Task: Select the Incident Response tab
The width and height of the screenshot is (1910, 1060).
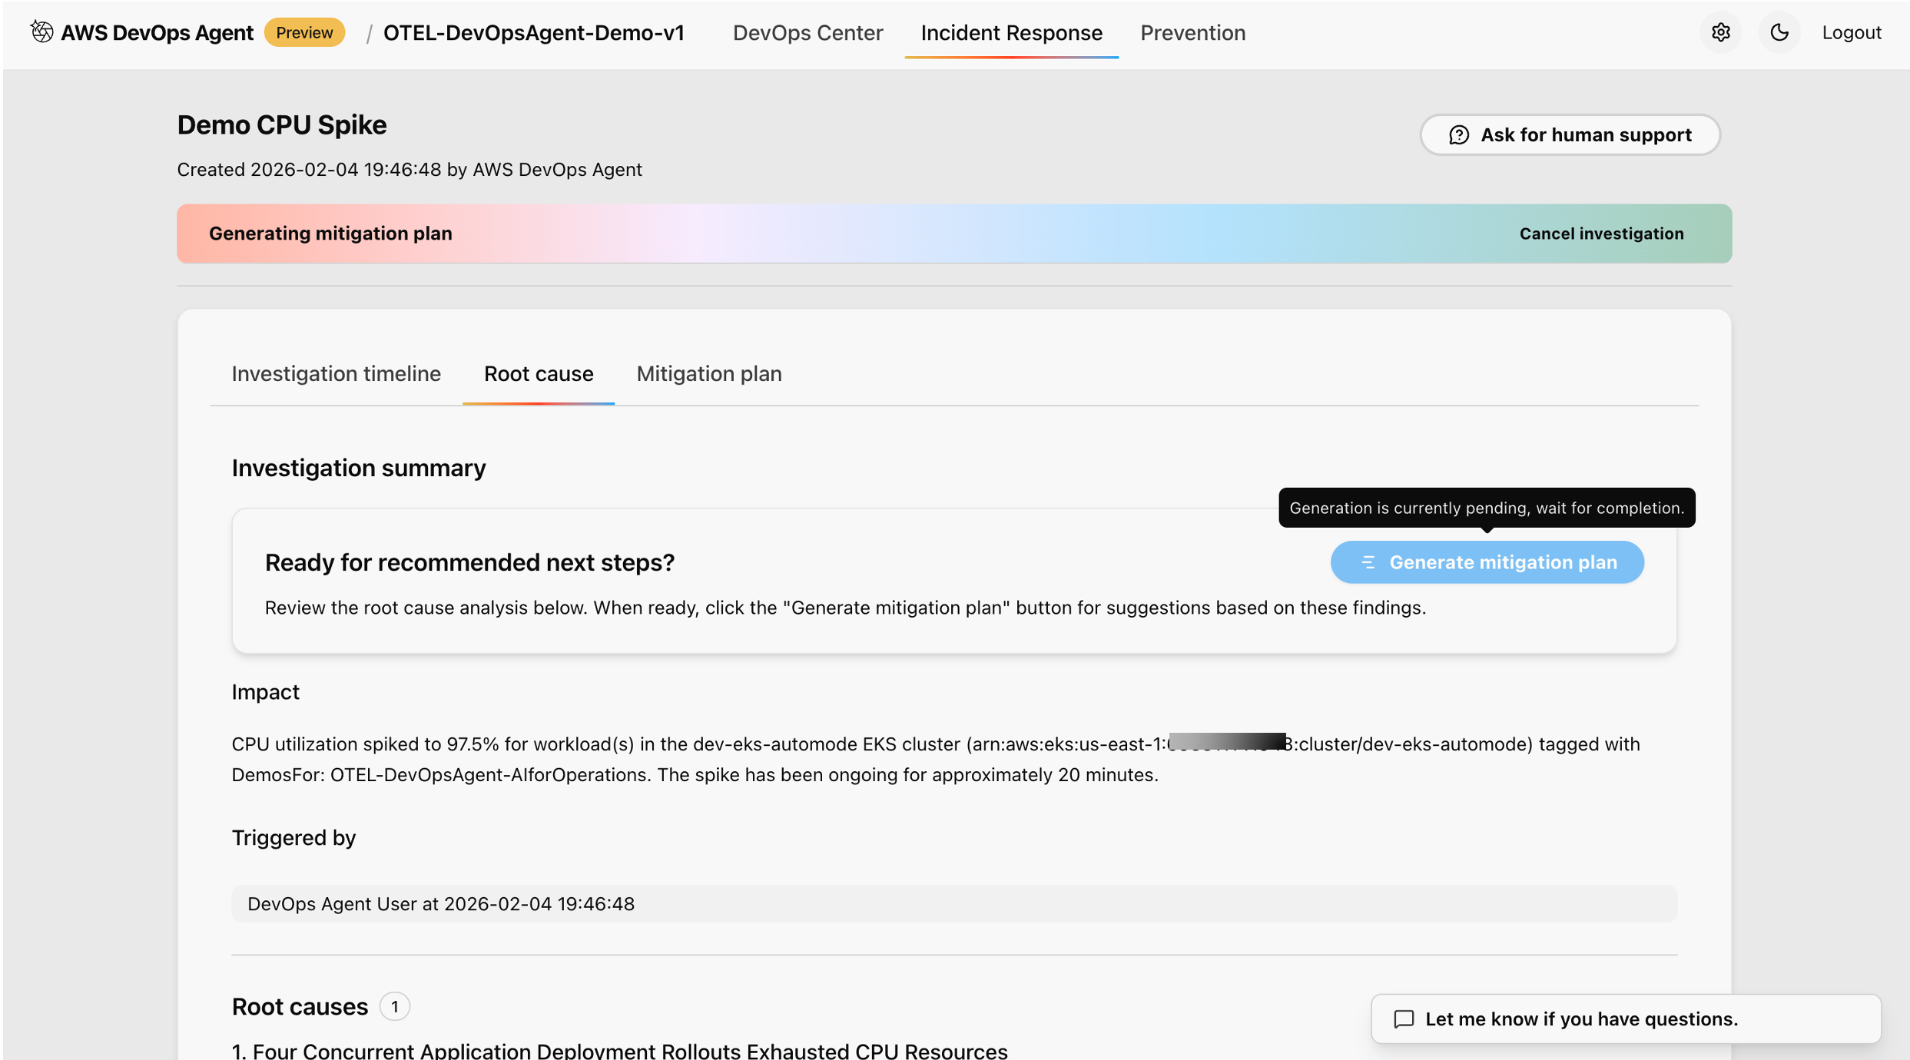Action: click(1011, 32)
